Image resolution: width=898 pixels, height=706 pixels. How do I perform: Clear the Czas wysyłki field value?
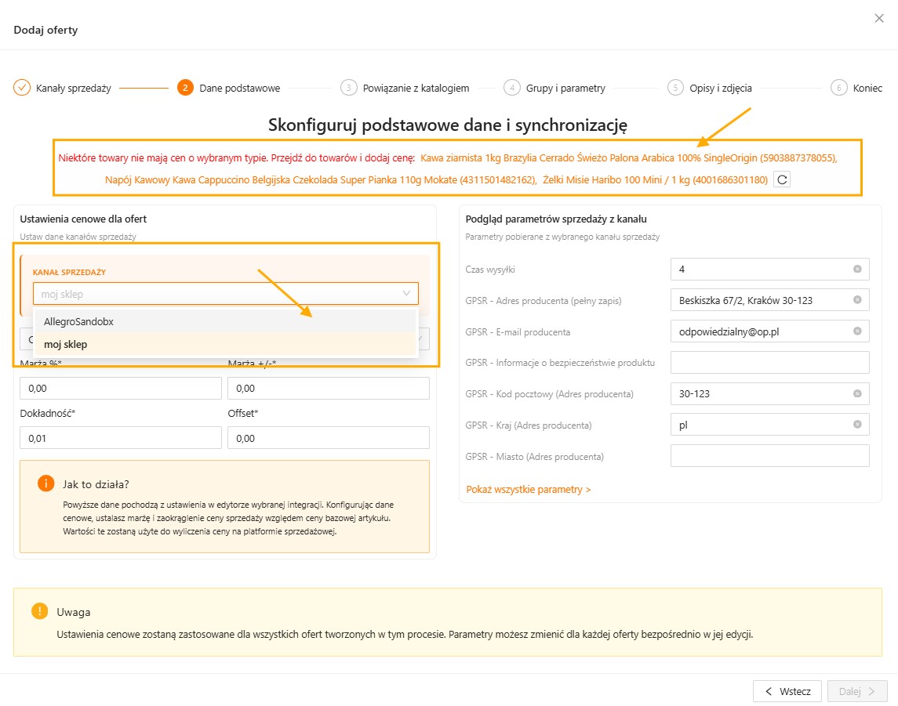[856, 269]
